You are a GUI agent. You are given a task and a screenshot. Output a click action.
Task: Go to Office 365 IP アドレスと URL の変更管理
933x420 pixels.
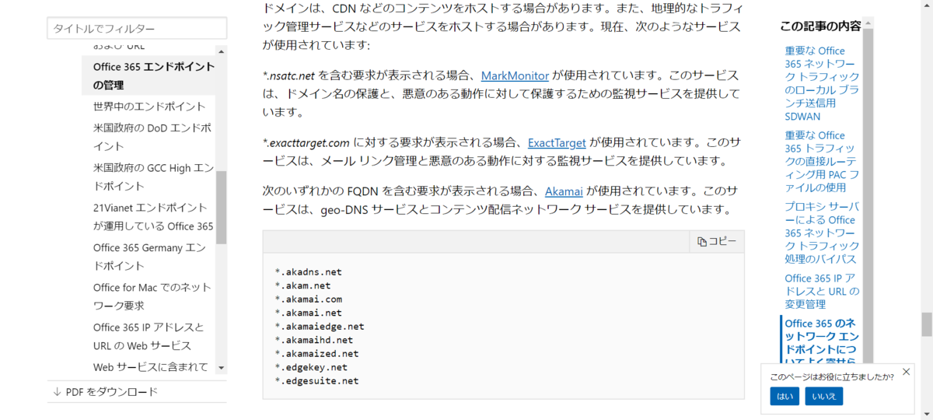pos(822,291)
